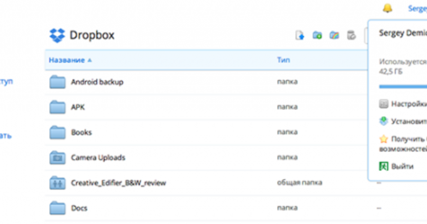Click the storage usage bar
Screen dimensions: 427x224
click(x=403, y=86)
